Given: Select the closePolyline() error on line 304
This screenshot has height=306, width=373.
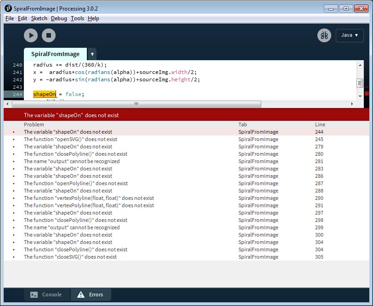Looking at the screenshot, I should [186, 250].
